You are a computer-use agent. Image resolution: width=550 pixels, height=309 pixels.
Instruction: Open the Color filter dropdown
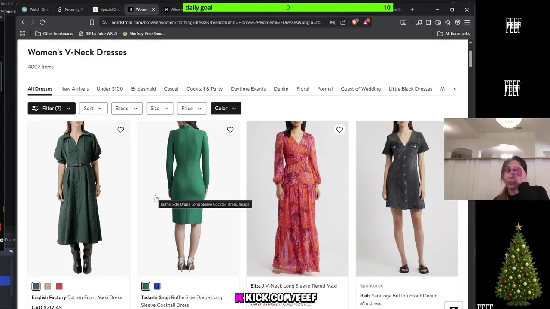(x=226, y=108)
